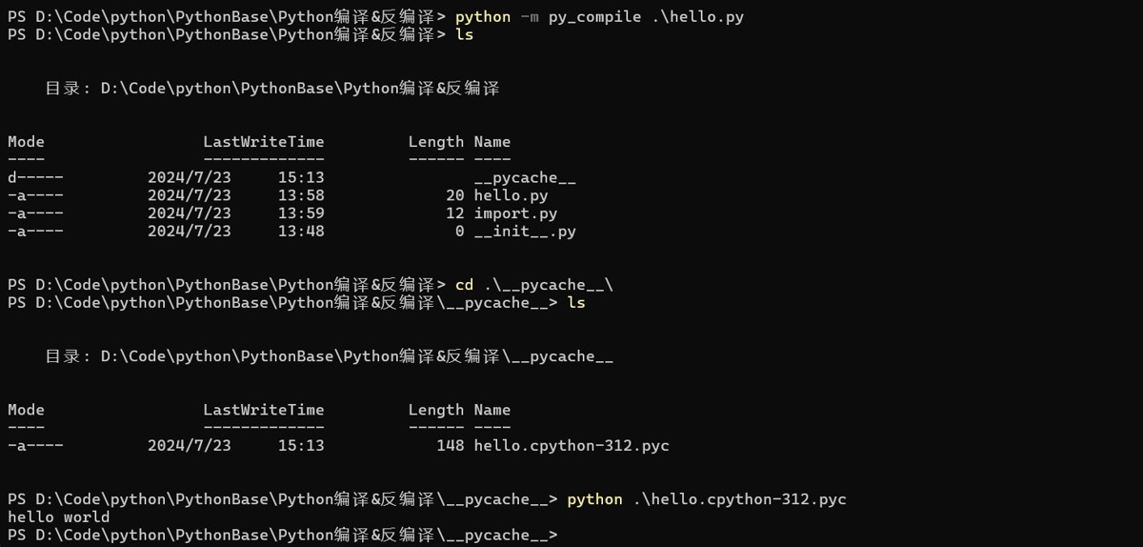This screenshot has height=547, width=1143.
Task: Click the first 'LastWriteTime' column header
Action: pyautogui.click(x=264, y=141)
